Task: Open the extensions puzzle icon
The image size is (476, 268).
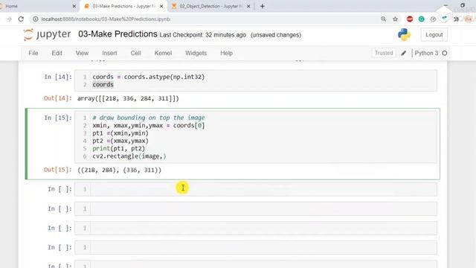Action: click(456, 19)
